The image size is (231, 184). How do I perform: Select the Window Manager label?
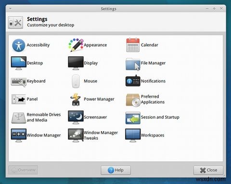pos(44,135)
